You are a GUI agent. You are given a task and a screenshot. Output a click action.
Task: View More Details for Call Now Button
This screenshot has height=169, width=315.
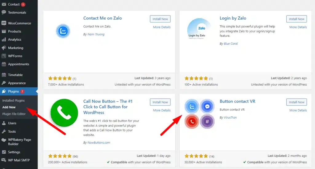[162, 110]
